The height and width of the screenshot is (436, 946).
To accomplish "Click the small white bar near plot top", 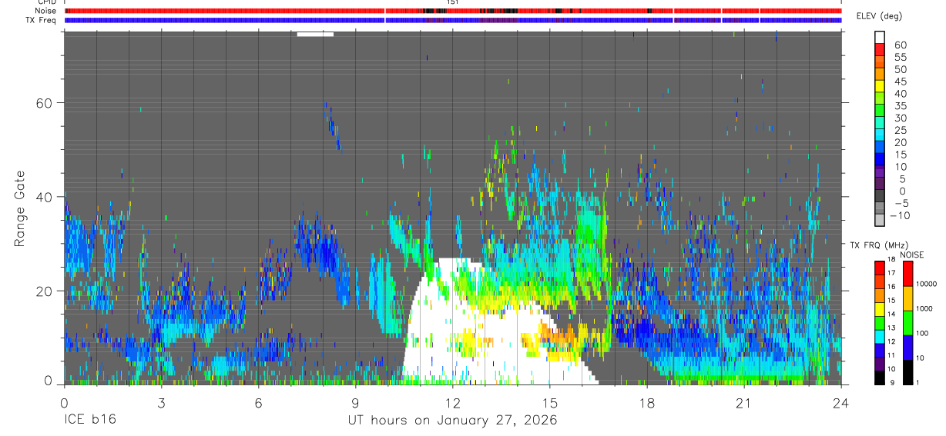I will click(315, 34).
